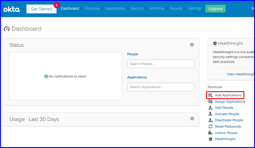Click the Add People person icon
255x148 pixels.
(210, 108)
